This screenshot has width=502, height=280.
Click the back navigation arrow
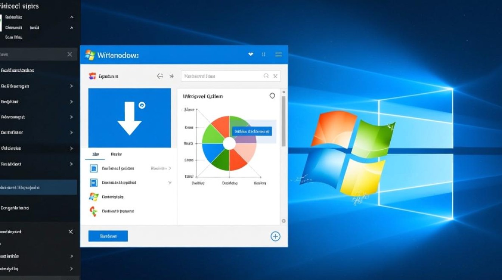tap(160, 76)
